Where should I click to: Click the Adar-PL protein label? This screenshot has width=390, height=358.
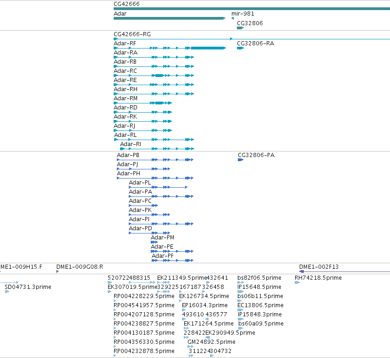tap(140, 183)
